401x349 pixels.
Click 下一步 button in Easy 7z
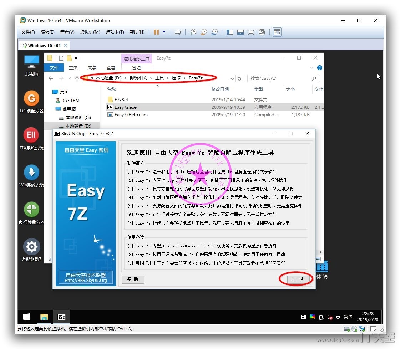click(298, 279)
